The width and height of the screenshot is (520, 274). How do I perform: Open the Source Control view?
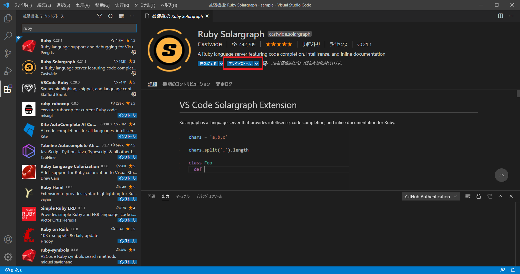(x=8, y=53)
